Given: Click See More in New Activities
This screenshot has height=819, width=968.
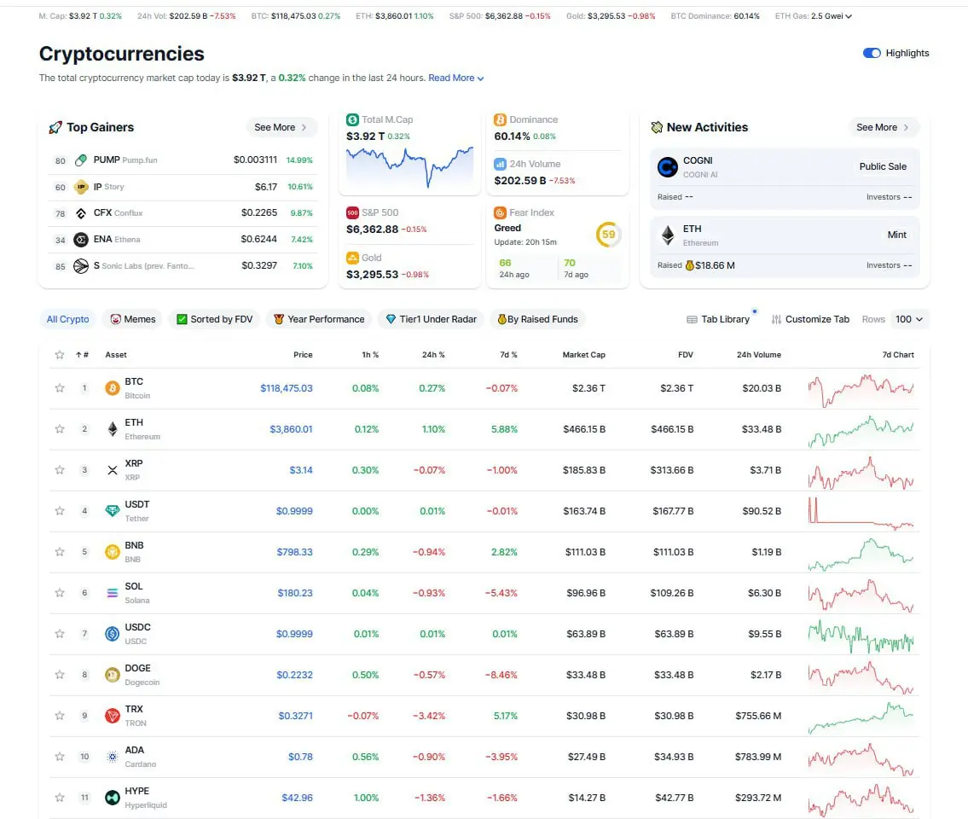Looking at the screenshot, I should (883, 127).
